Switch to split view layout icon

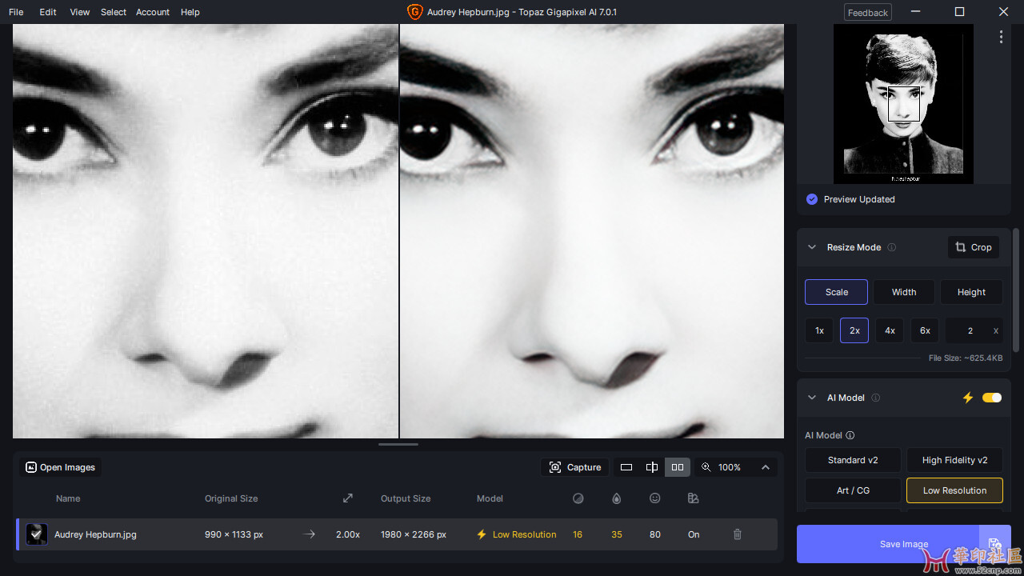652,467
